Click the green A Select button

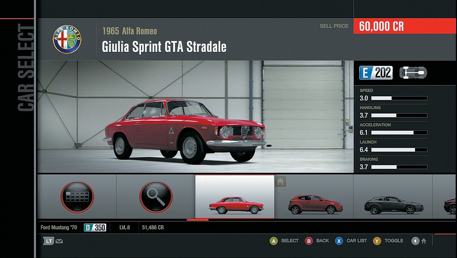coord(274,241)
